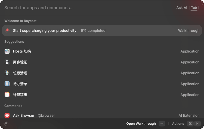Select the 垃圾清理 application entry
The image size is (204, 129).
tap(102, 73)
